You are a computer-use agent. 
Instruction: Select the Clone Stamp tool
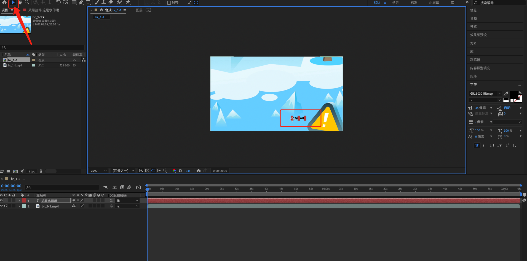[104, 2]
